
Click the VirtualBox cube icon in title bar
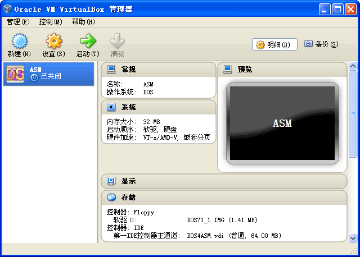(7, 9)
